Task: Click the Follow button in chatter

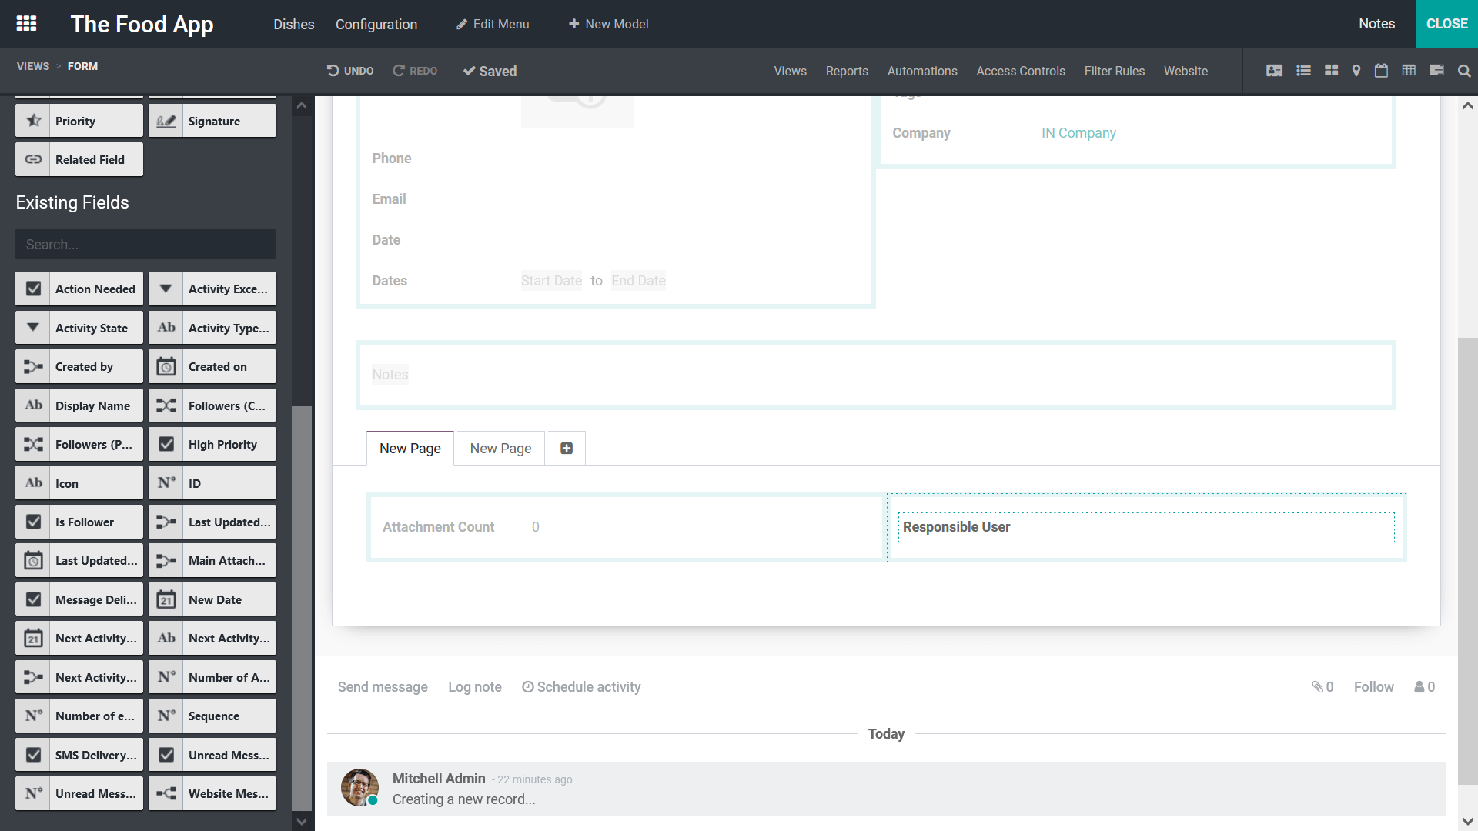Action: tap(1373, 687)
